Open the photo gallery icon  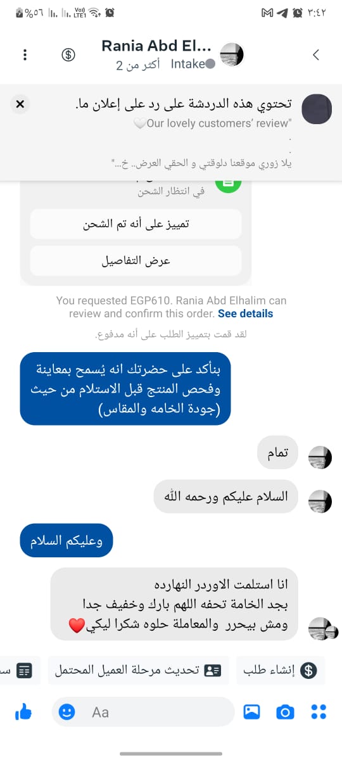[x=252, y=712]
